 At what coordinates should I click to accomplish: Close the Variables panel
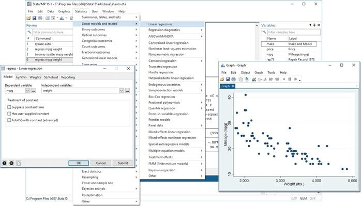[x=319, y=25]
